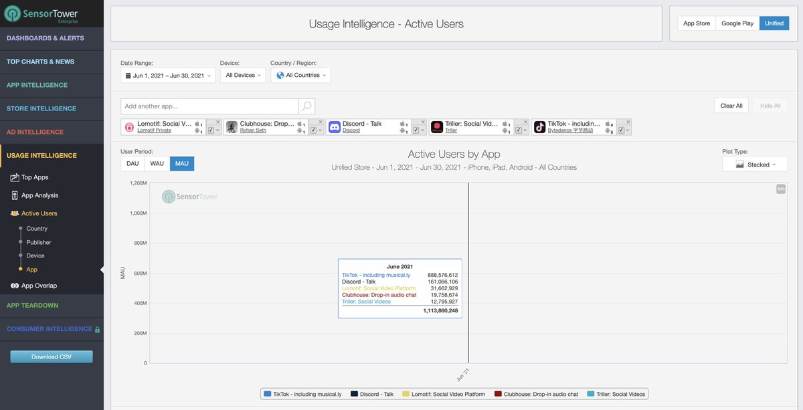Click the Lomotif app icon
Screen dimensions: 803x410
click(x=129, y=127)
